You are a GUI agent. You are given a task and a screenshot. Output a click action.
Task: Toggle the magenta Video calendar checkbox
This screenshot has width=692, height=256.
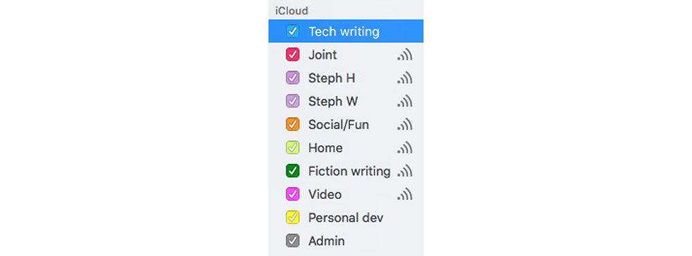pyautogui.click(x=293, y=194)
